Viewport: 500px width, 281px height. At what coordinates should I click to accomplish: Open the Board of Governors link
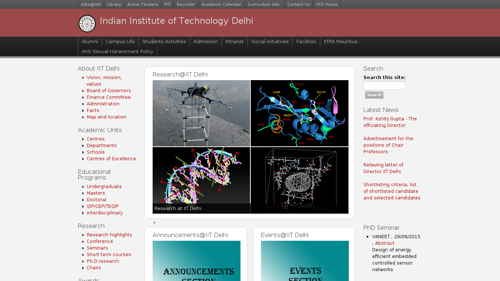(109, 90)
